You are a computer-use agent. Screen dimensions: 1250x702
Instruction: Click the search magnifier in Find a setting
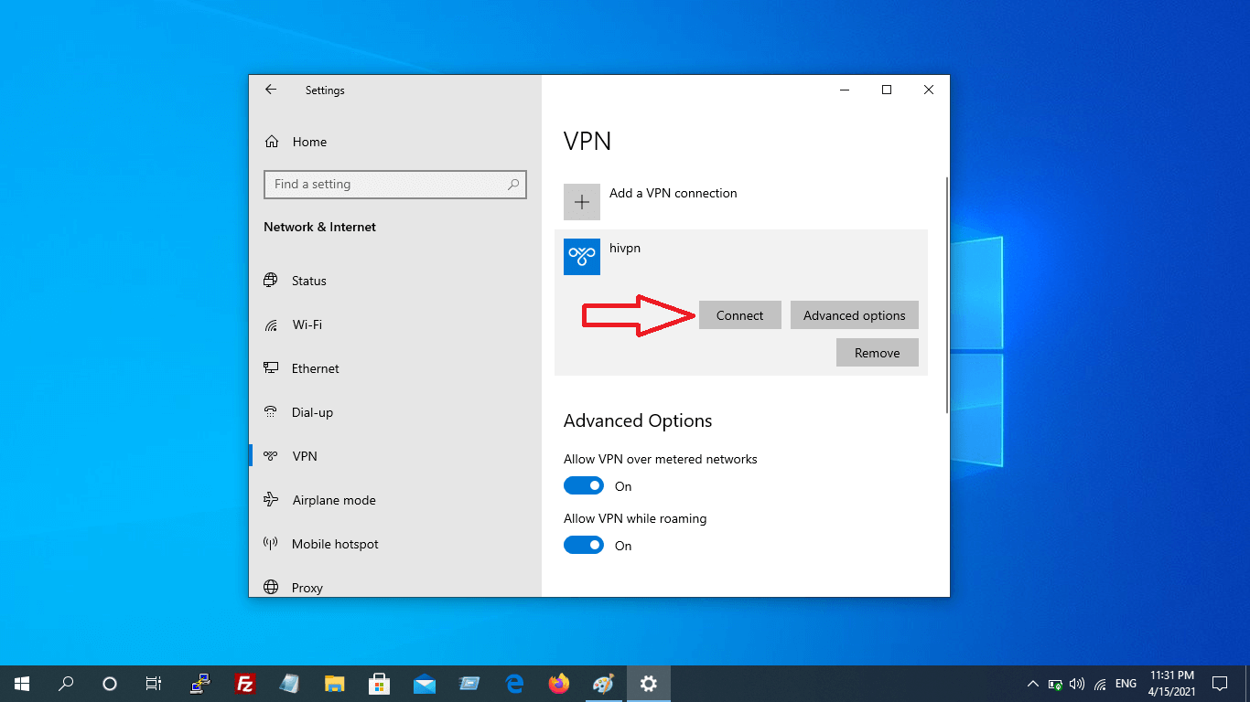pyautogui.click(x=514, y=184)
